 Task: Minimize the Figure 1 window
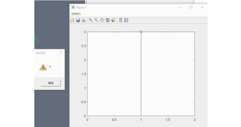pyautogui.click(x=180, y=7)
